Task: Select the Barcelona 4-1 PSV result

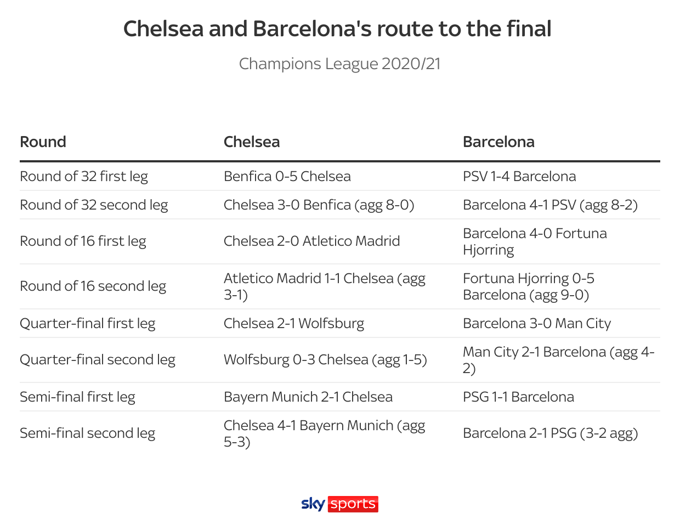Action: (550, 205)
